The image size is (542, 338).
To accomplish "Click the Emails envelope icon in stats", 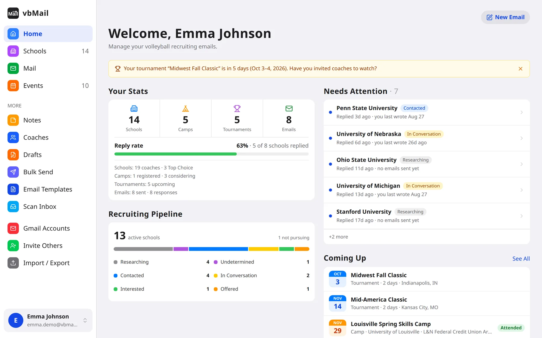I will pos(289,108).
